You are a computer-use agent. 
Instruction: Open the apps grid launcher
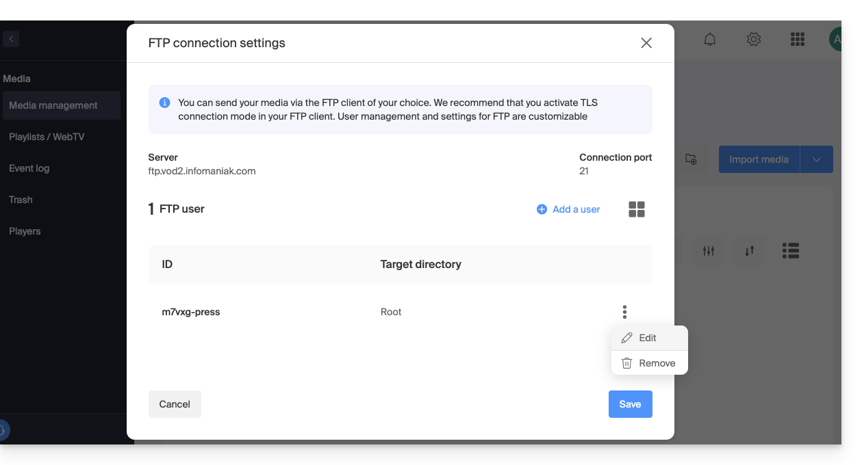(797, 40)
